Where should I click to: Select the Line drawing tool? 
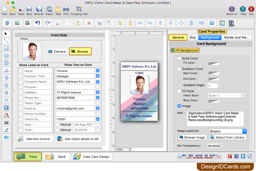[6, 41]
